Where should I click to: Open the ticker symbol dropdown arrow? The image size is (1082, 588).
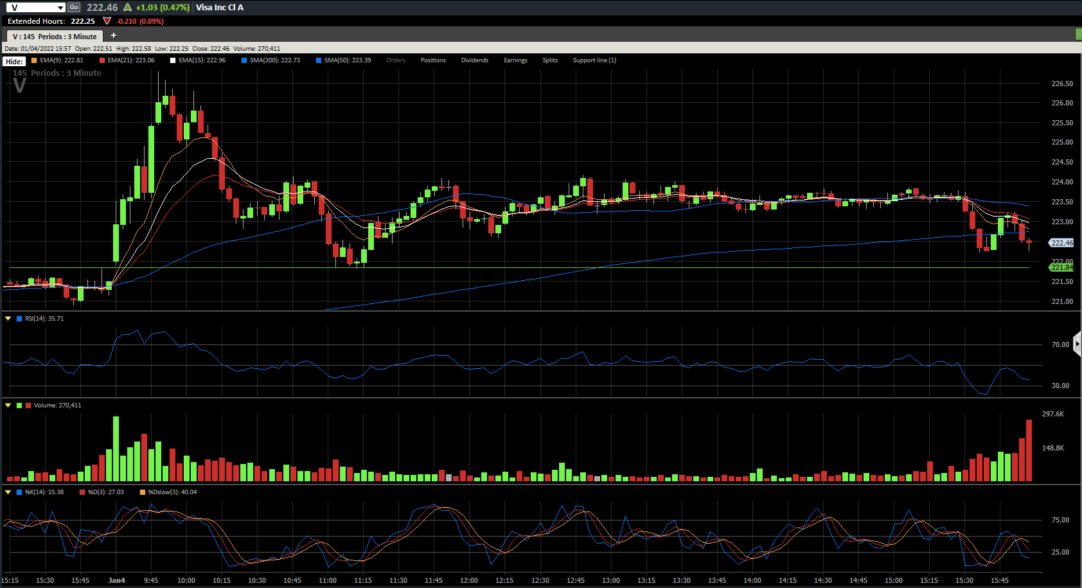pyautogui.click(x=60, y=8)
